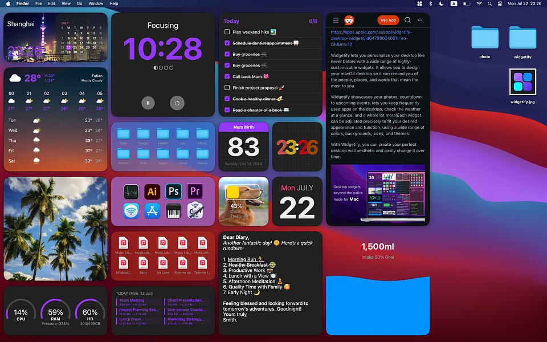The image size is (547, 342).
Task: Click the 43% battery indicator on dog widget
Action: 243,192
